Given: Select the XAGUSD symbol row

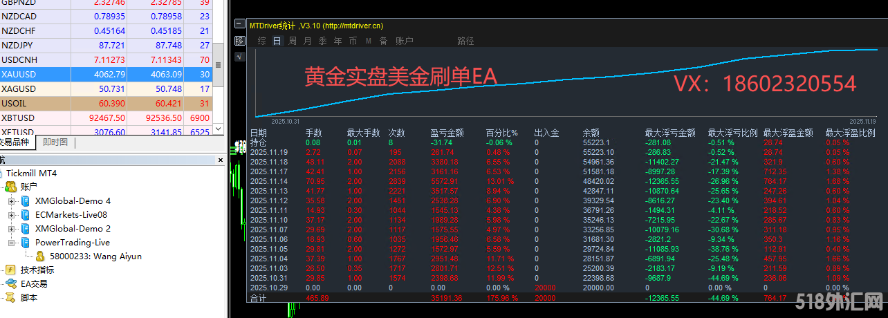Looking at the screenshot, I should pos(107,89).
